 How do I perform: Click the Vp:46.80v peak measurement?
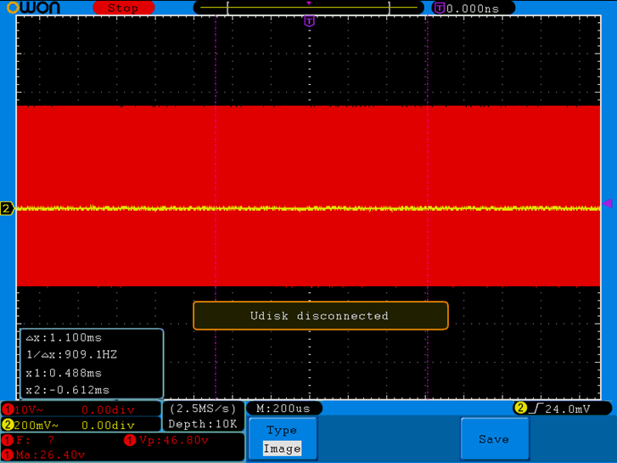(x=173, y=440)
